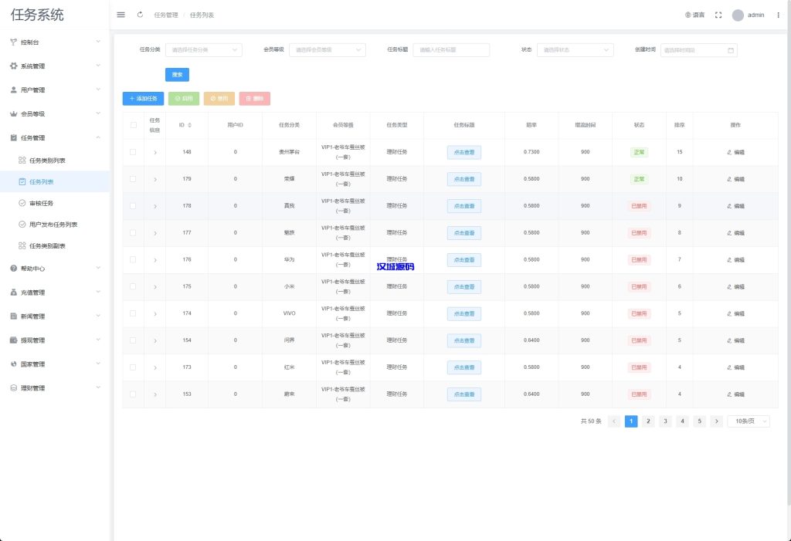The image size is (791, 541).
Task: Click the blue 添加任务 button
Action: pos(143,99)
